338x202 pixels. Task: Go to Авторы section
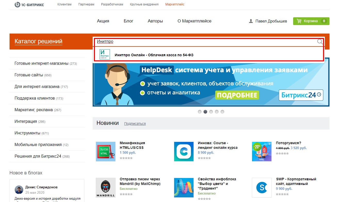(155, 21)
